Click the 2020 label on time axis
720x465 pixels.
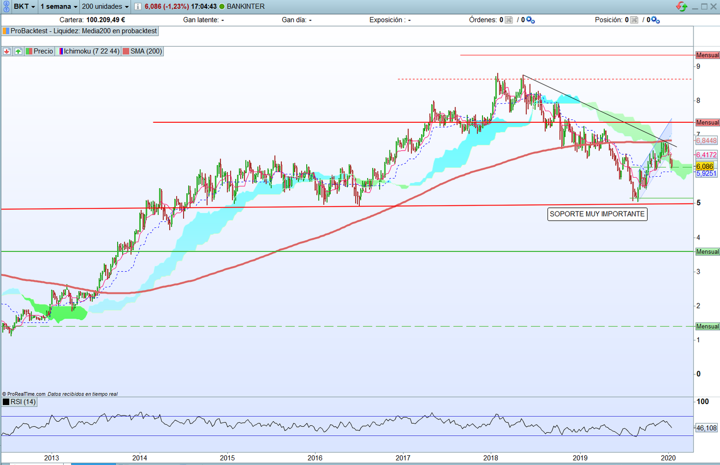click(x=668, y=458)
